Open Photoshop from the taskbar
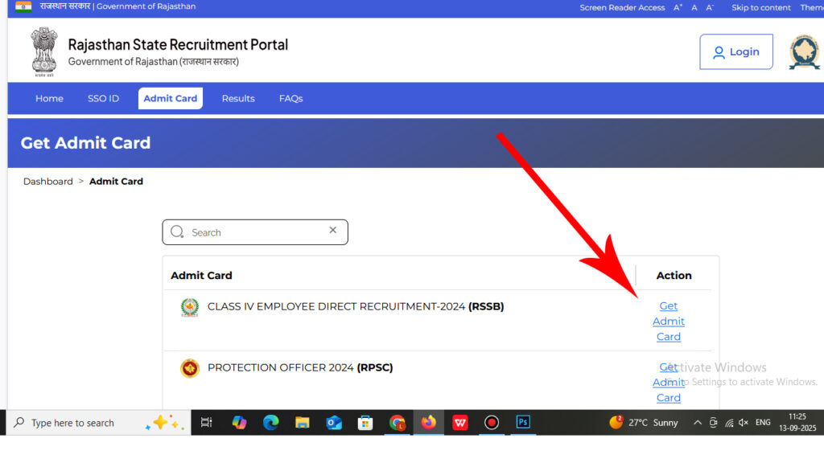Screen dimensions: 824x463 (523, 423)
